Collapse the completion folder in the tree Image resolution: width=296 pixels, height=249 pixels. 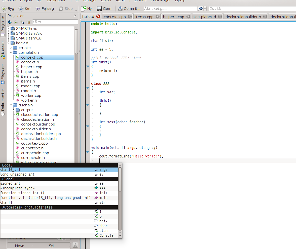[11, 53]
